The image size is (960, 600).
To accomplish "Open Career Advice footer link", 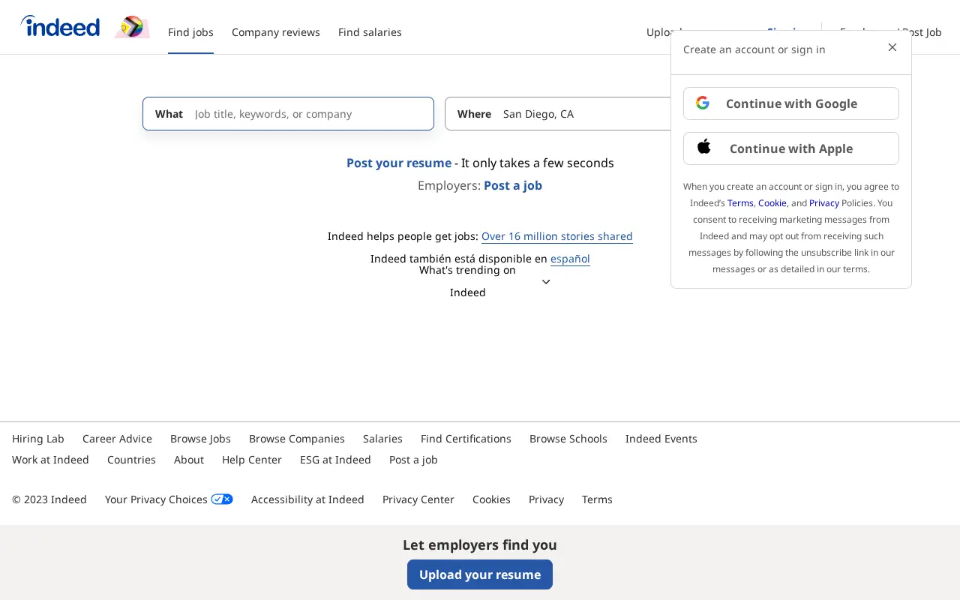I will click(117, 439).
